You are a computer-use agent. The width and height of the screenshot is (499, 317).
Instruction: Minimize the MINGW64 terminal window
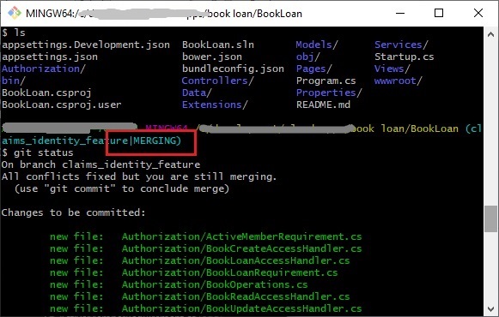click(x=400, y=14)
